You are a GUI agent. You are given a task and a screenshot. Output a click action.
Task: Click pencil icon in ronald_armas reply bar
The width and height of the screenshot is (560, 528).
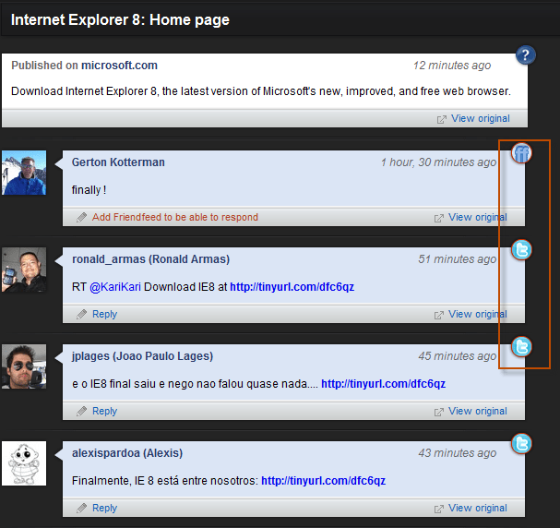(81, 315)
